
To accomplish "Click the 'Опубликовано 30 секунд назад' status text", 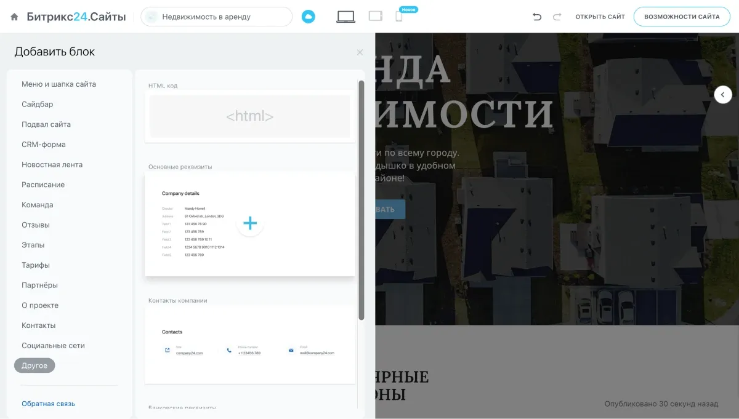I will pos(661,404).
